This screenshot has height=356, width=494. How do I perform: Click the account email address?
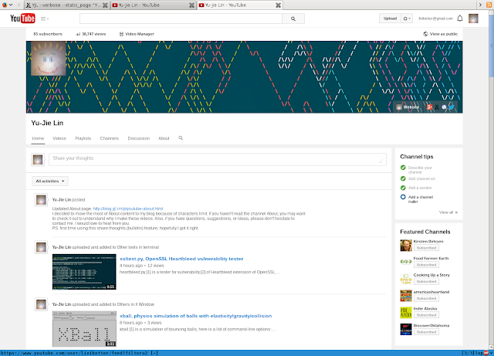[435, 19]
